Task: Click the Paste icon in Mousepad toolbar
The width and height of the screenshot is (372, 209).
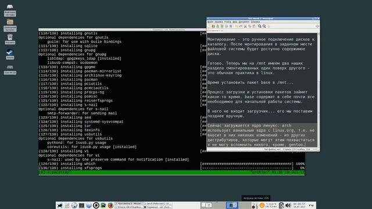Action: 254,26
